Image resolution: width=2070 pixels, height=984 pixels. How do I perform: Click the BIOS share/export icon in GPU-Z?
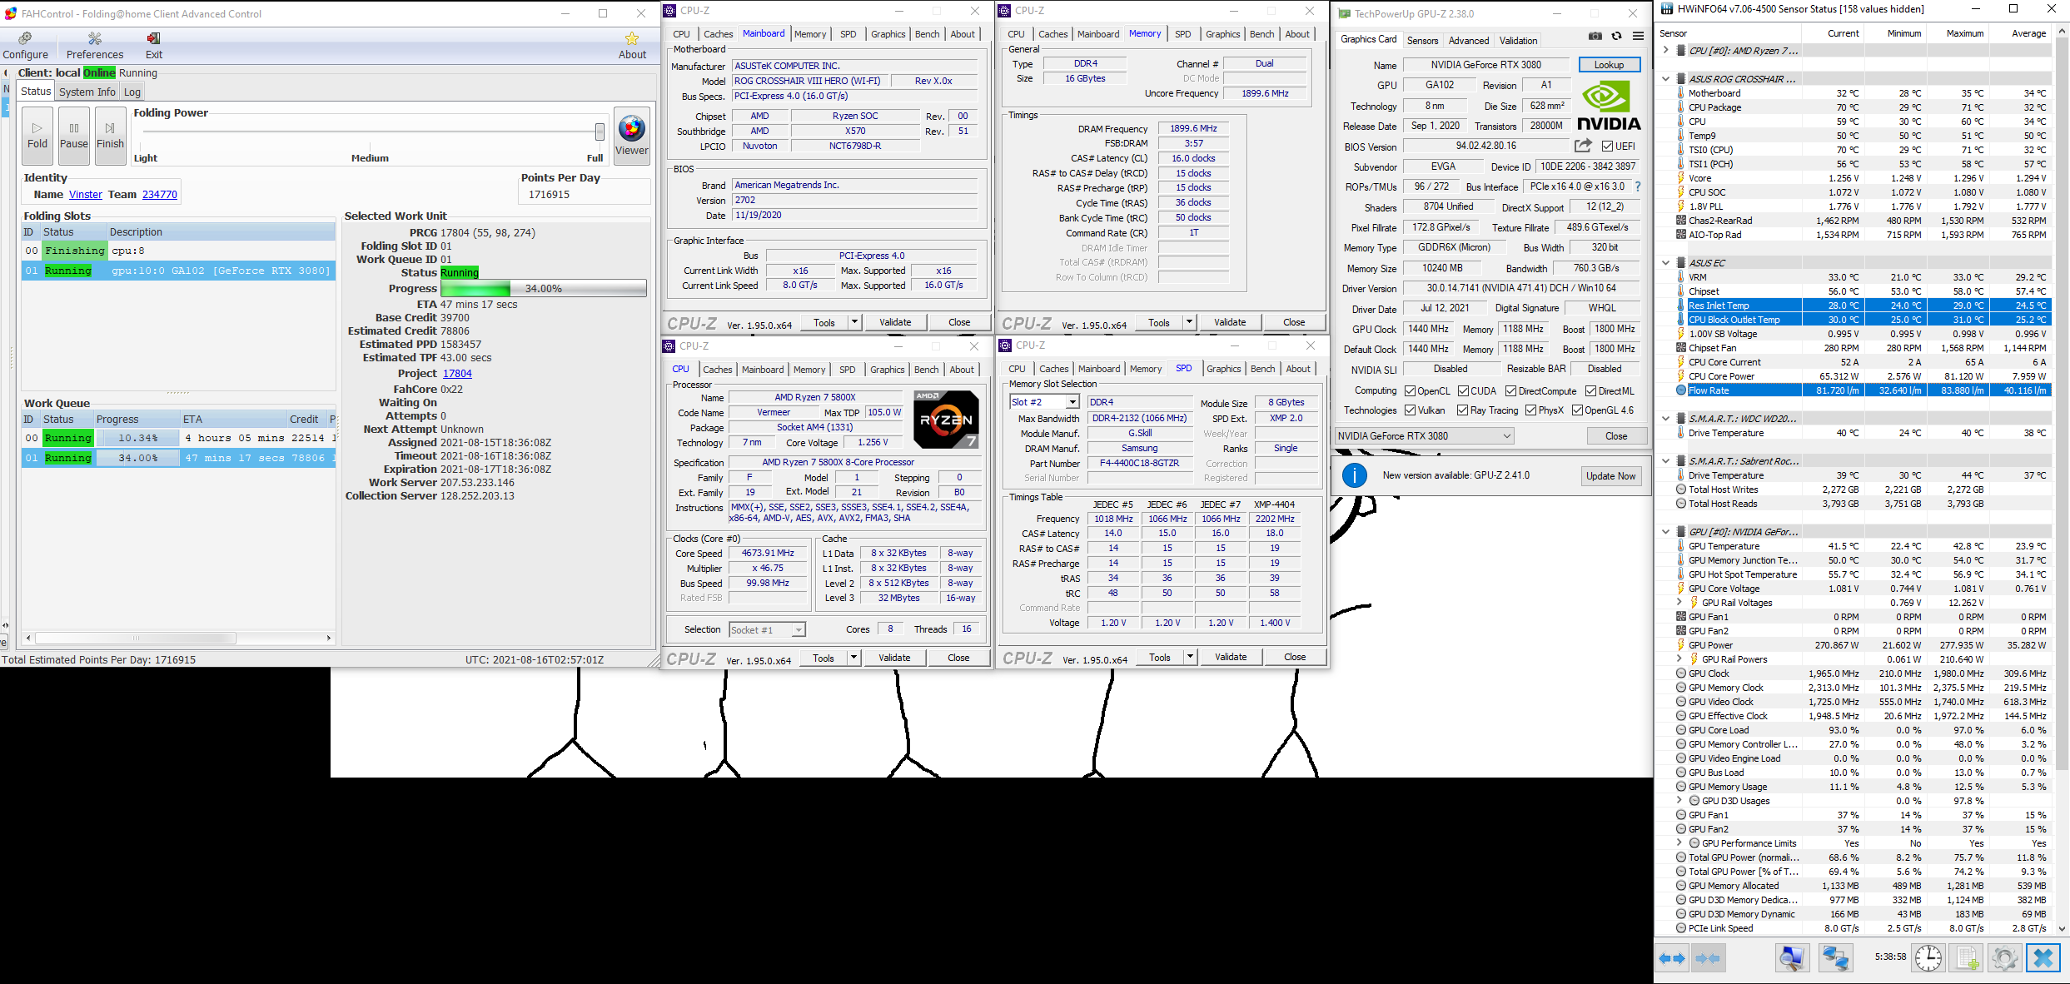tap(1583, 146)
